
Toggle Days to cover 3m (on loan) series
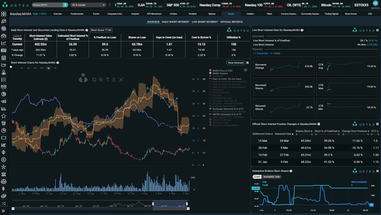click(225, 79)
